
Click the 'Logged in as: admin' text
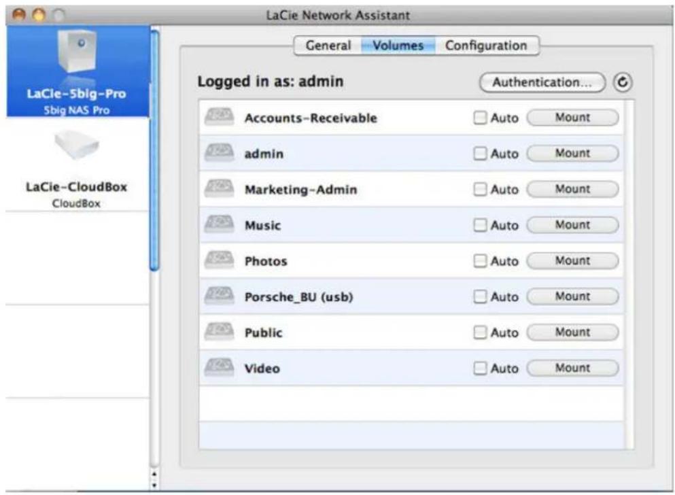click(271, 82)
